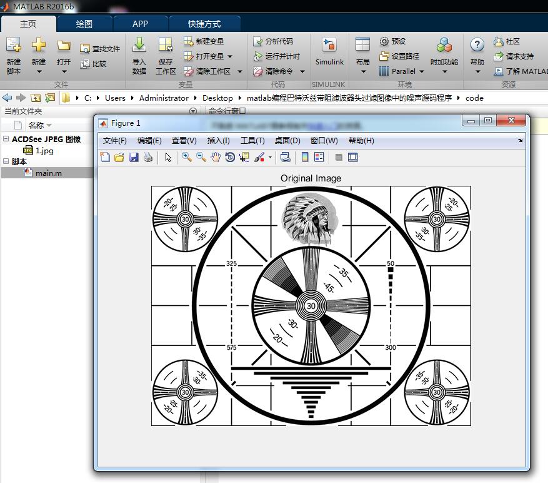
Task: Click Insert Colorbar icon
Action: [305, 157]
